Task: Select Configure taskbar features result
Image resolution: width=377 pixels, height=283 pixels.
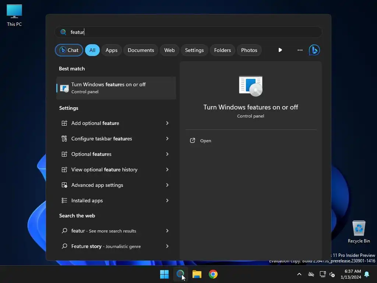Action: click(x=116, y=139)
